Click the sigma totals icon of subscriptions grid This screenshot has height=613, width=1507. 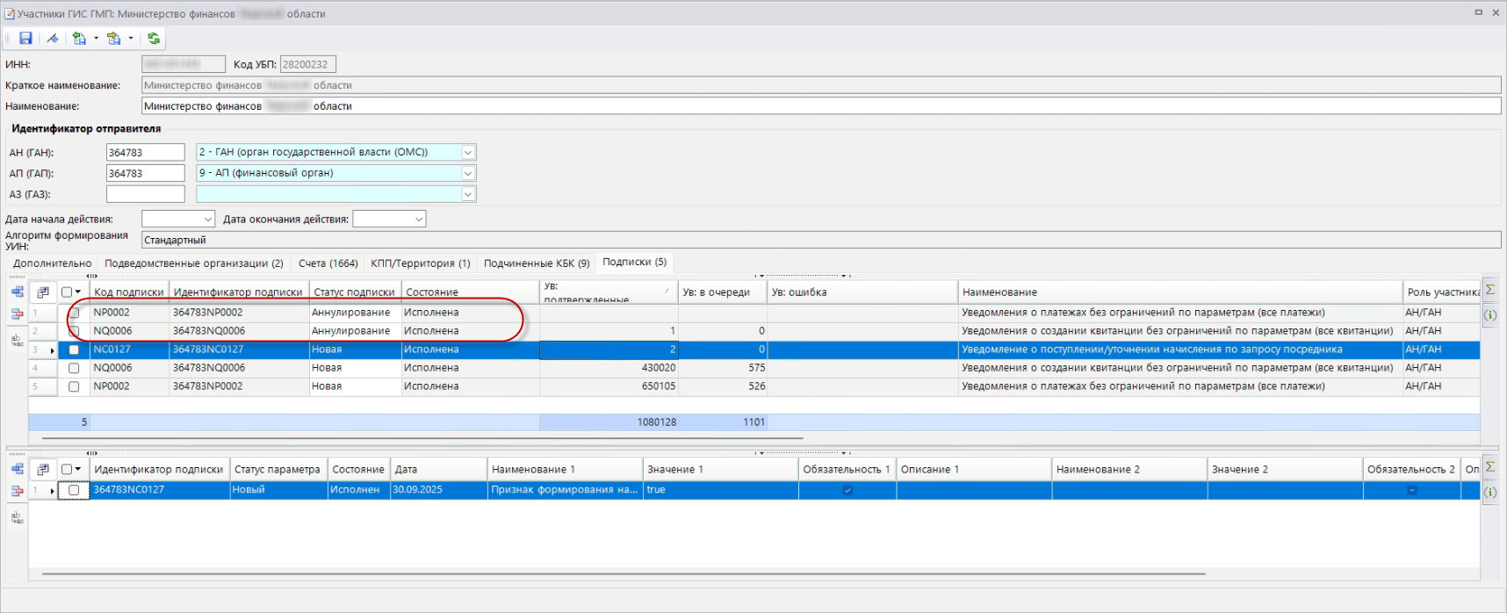[1490, 291]
